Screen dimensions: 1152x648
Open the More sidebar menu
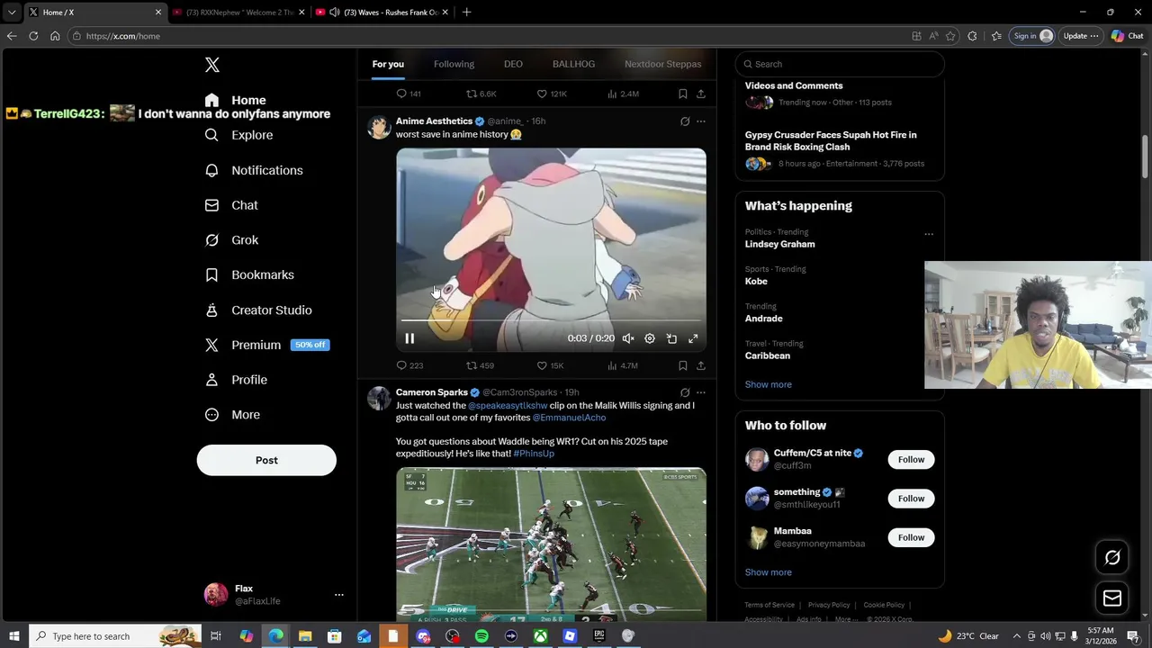tap(232, 415)
